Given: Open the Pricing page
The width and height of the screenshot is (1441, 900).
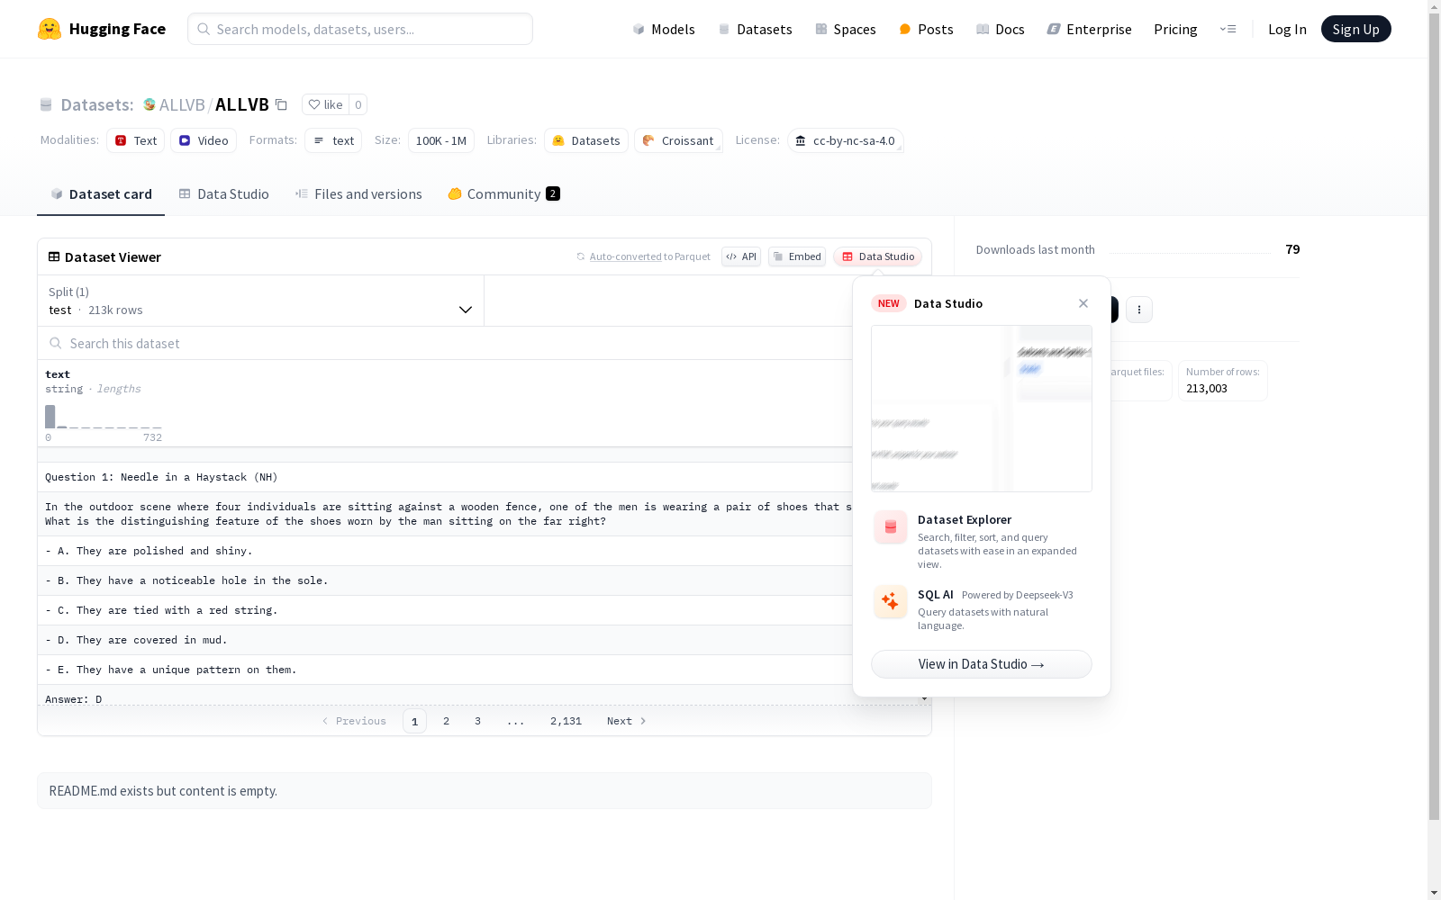Looking at the screenshot, I should point(1175,29).
